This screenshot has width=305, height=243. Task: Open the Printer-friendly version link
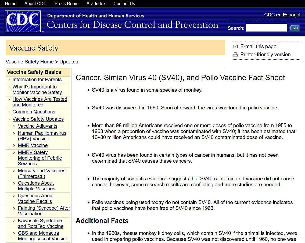pos(265,54)
